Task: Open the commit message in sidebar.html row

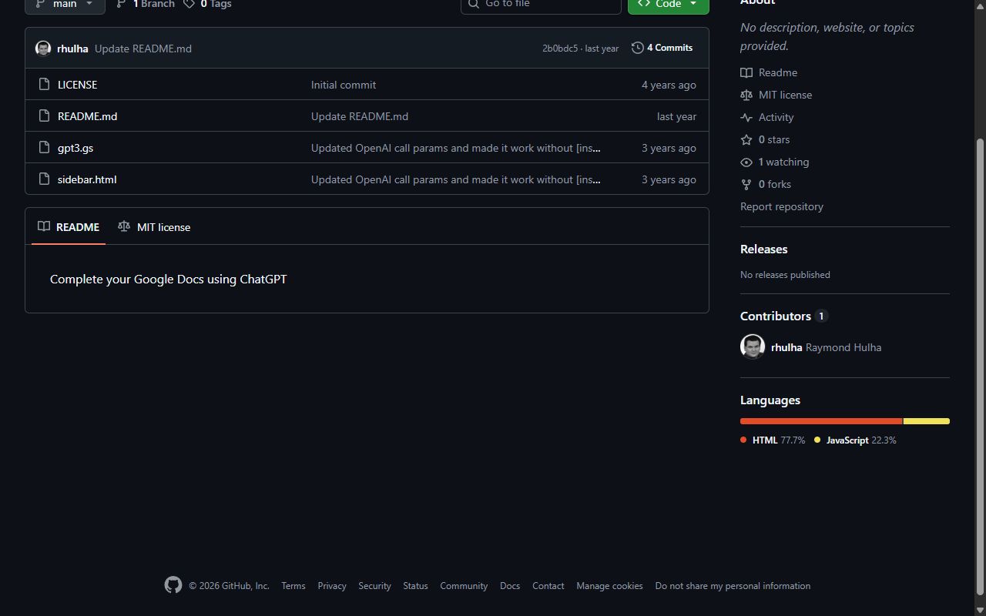Action: 456,179
